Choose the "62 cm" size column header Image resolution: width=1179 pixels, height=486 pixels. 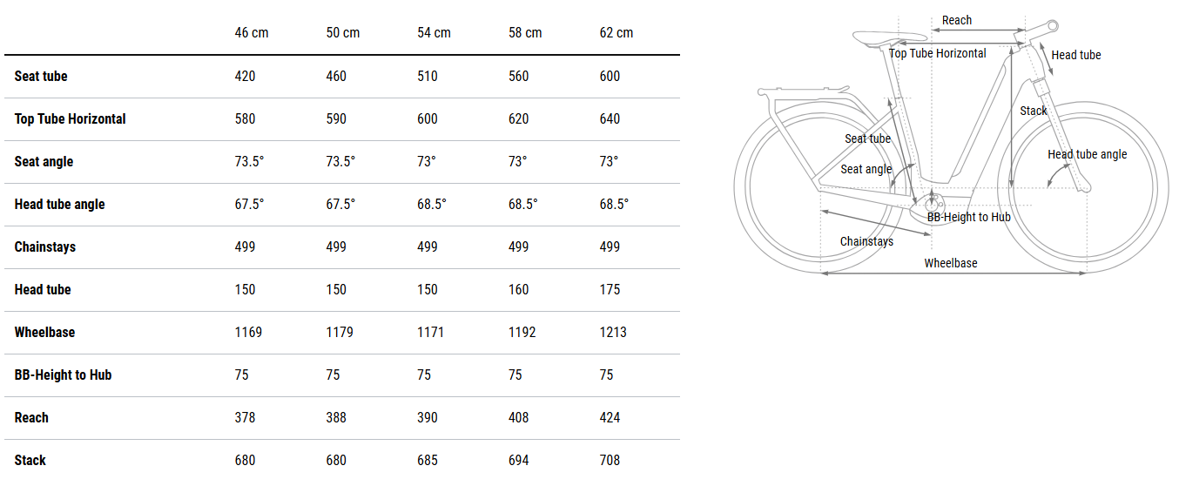(616, 32)
